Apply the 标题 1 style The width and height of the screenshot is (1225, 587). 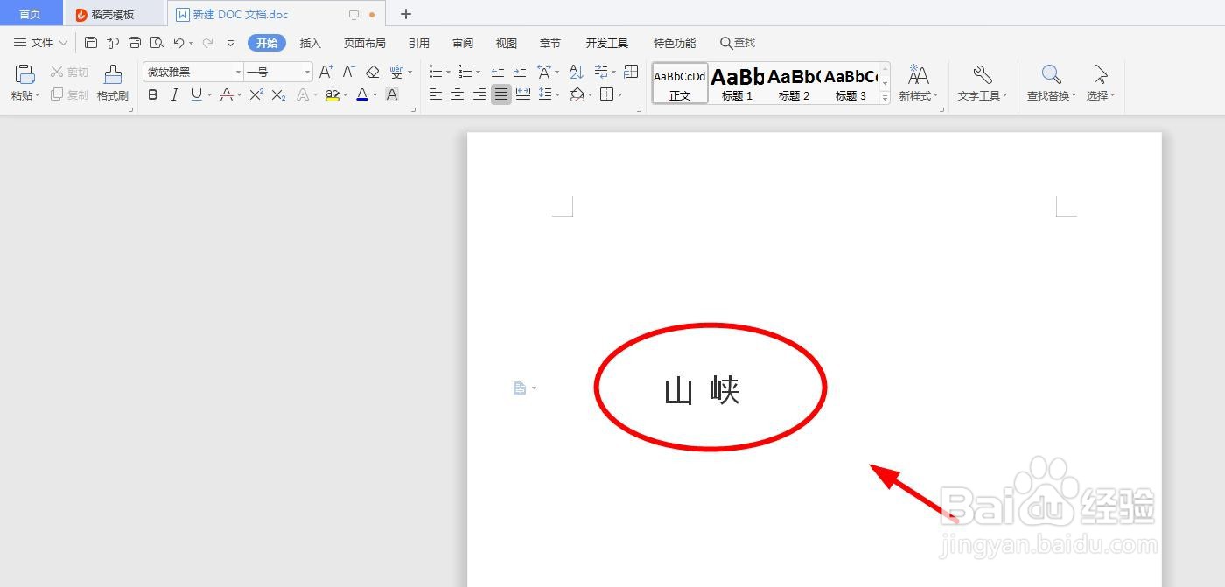click(x=738, y=83)
